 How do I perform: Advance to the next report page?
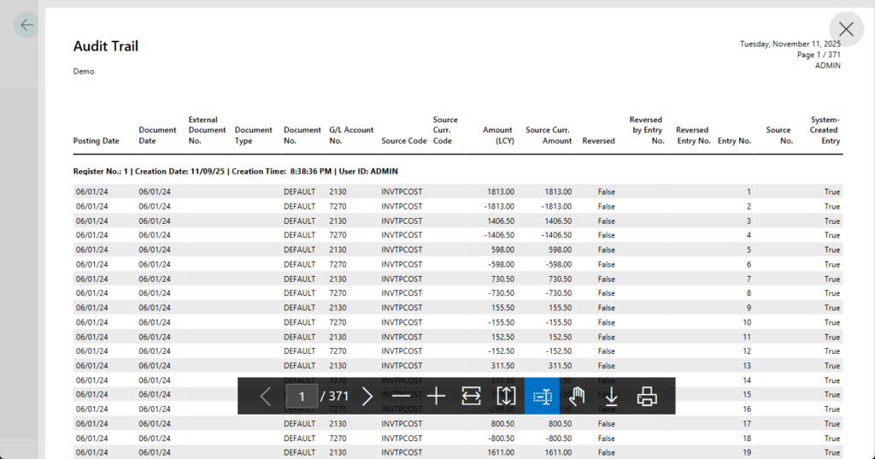point(367,397)
